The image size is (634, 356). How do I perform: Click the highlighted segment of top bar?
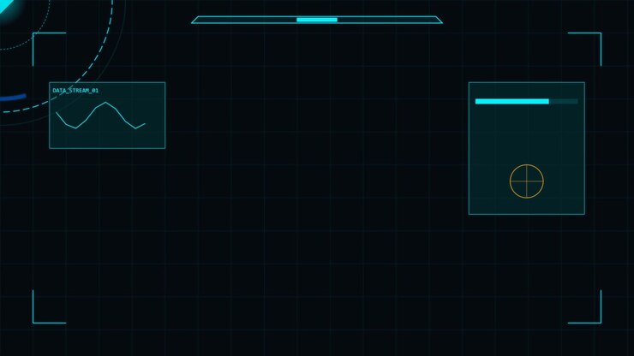[x=317, y=20]
